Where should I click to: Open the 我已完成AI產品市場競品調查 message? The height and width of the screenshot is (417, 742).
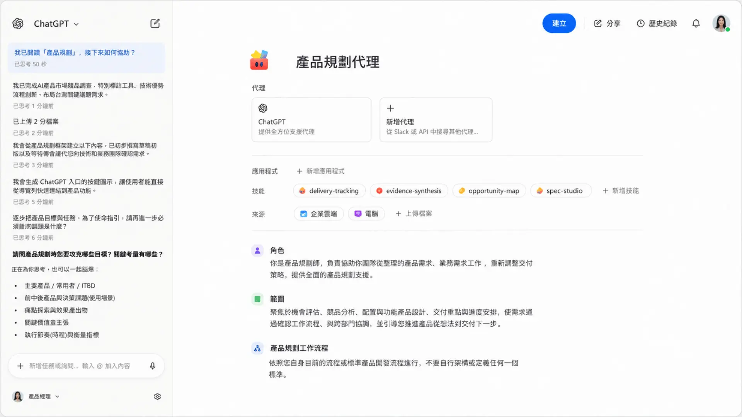88,90
